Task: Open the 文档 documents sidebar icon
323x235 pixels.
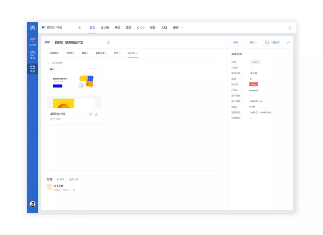Action: [x=33, y=55]
